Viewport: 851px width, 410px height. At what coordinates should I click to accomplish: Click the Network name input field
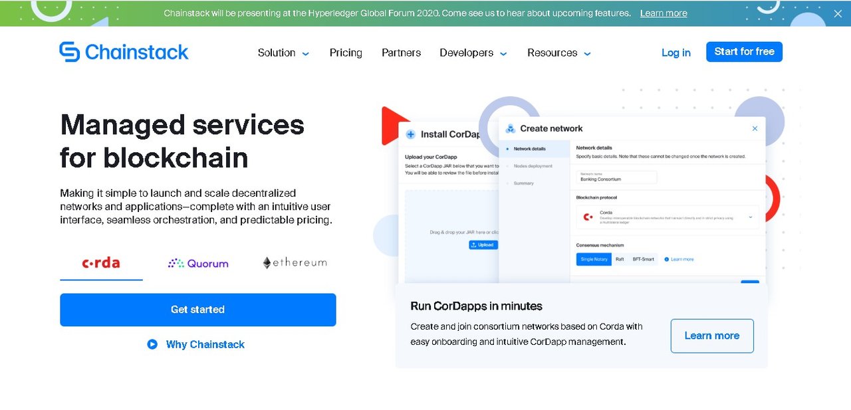coord(616,177)
